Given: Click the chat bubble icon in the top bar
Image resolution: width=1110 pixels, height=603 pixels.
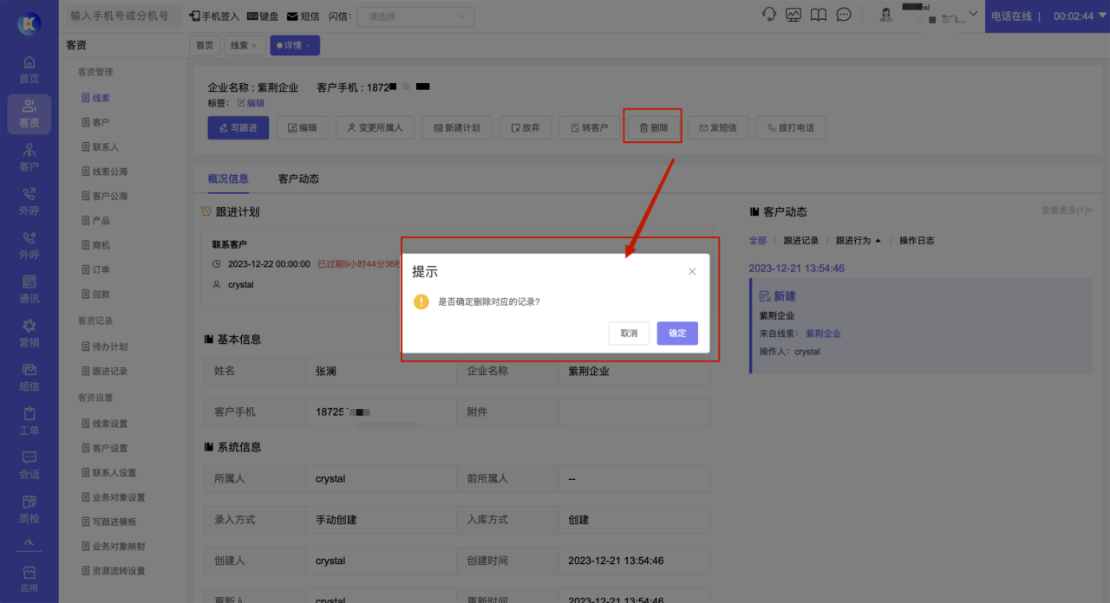Looking at the screenshot, I should tap(843, 16).
